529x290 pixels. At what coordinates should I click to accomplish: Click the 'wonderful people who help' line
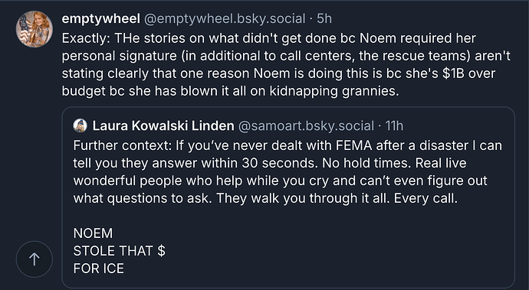click(280, 181)
